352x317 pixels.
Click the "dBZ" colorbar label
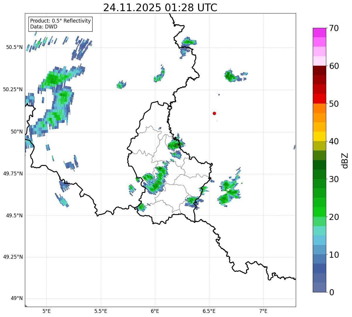click(345, 160)
